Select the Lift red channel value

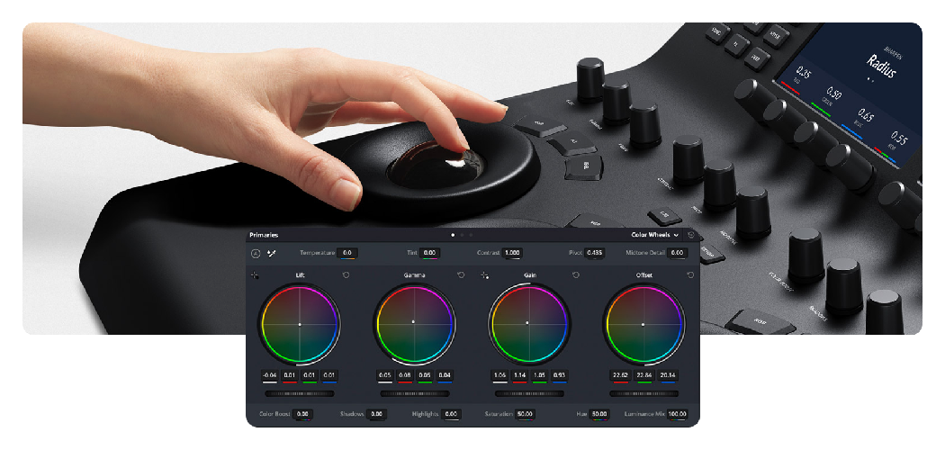tap(290, 376)
